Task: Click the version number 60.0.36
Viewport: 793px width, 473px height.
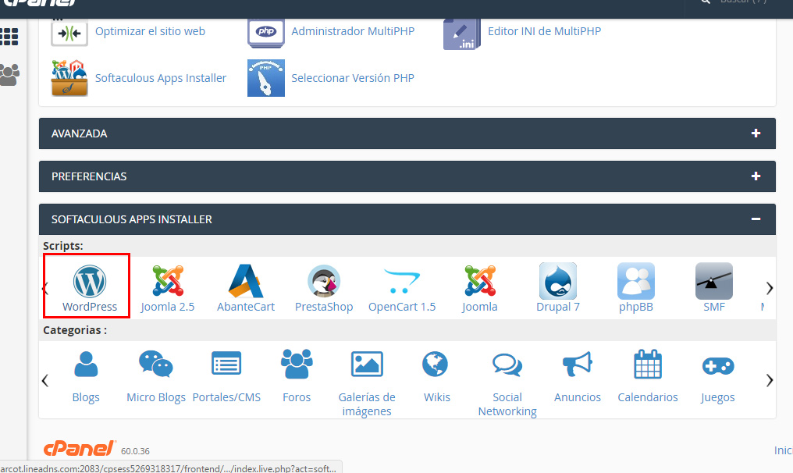Action: (x=135, y=451)
